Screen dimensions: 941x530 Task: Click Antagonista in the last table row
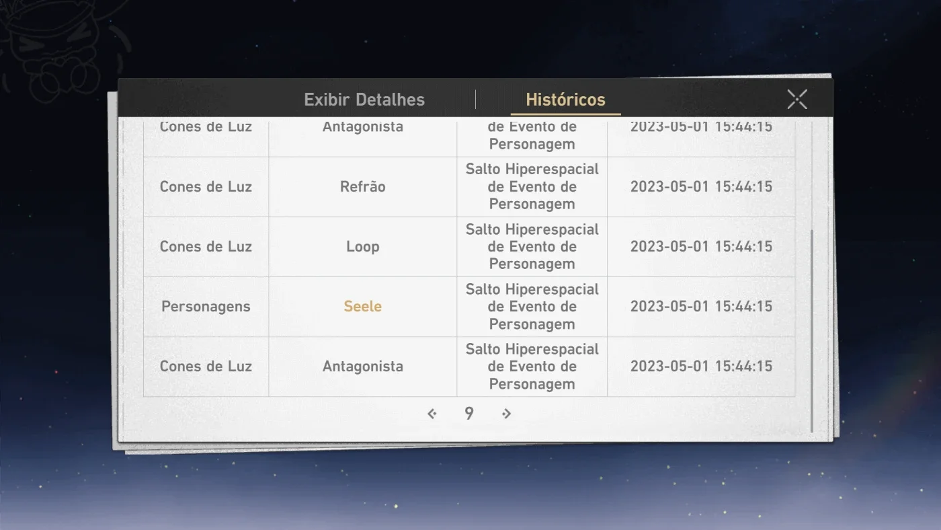click(x=363, y=367)
